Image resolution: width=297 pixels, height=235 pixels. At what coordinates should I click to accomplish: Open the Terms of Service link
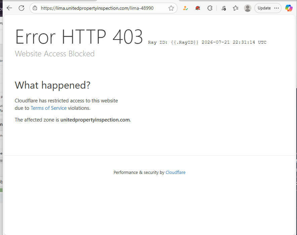(x=48, y=108)
